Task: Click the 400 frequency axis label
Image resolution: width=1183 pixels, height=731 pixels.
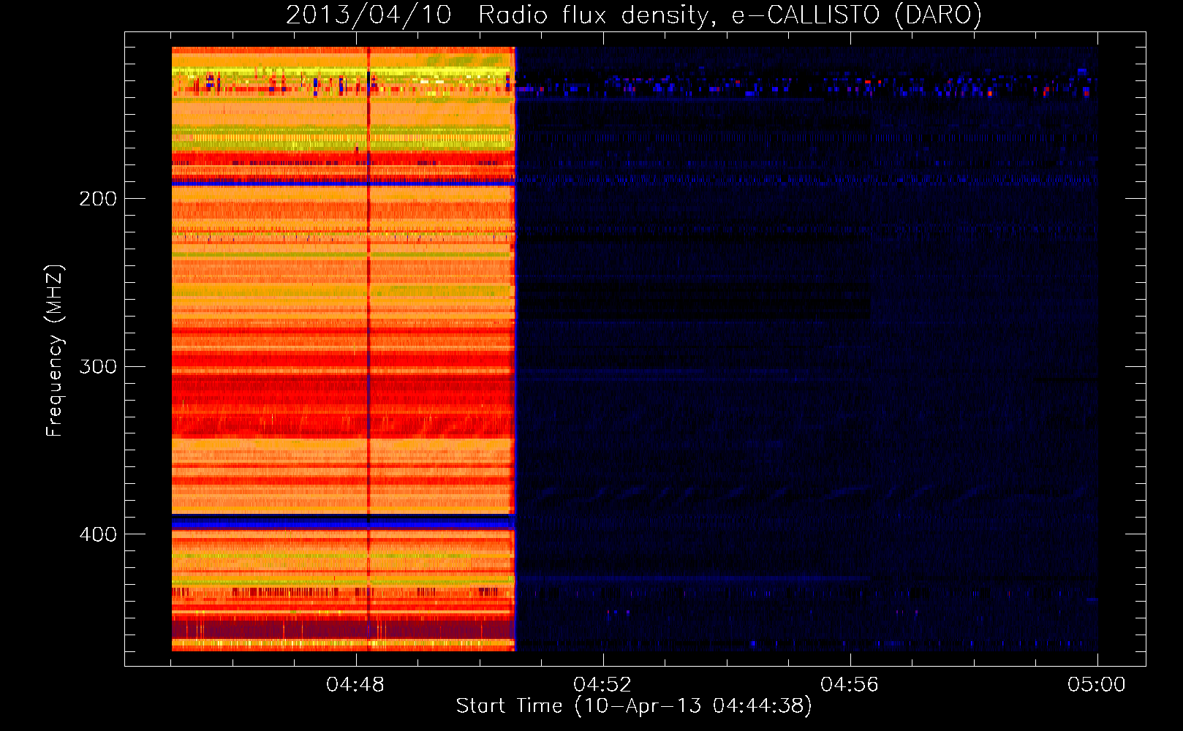Action: (98, 534)
